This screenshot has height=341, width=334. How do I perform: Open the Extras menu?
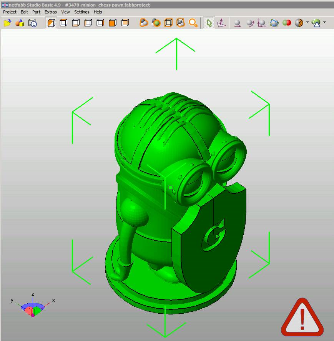pyautogui.click(x=50, y=12)
